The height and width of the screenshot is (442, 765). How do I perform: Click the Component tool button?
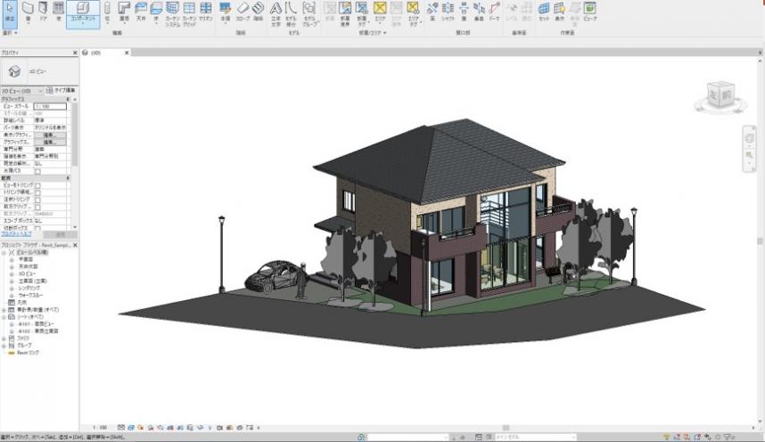coord(81,11)
